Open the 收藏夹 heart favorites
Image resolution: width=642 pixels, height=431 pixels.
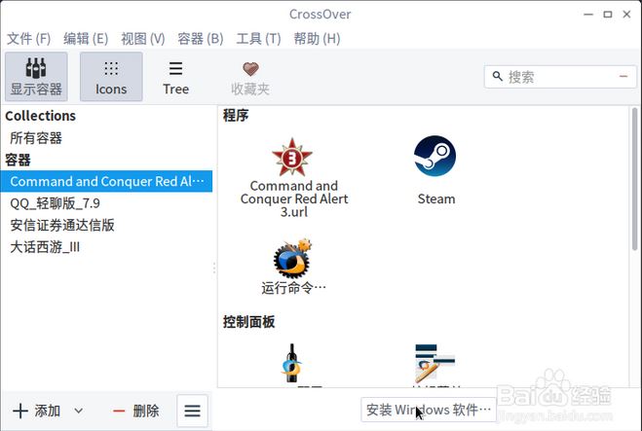click(250, 77)
